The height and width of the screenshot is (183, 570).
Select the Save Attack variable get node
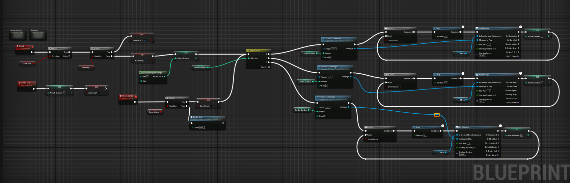coord(155,112)
